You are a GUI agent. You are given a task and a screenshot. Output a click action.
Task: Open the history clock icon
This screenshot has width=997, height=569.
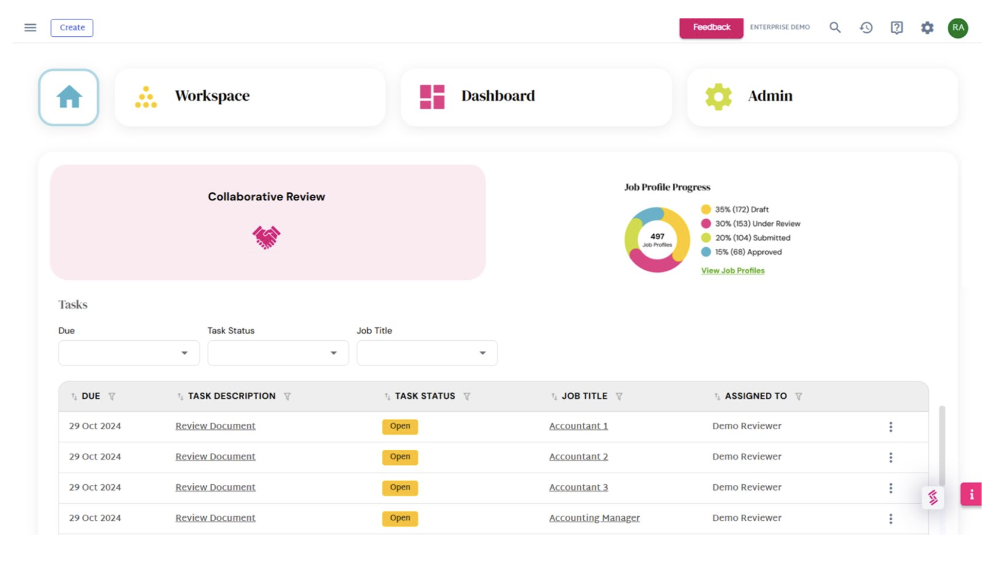pyautogui.click(x=866, y=28)
